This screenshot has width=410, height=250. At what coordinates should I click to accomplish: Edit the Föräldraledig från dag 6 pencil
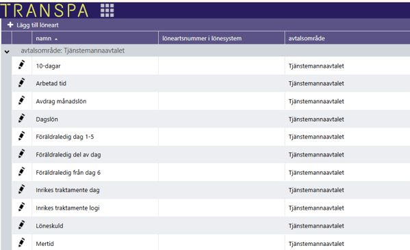22,171
